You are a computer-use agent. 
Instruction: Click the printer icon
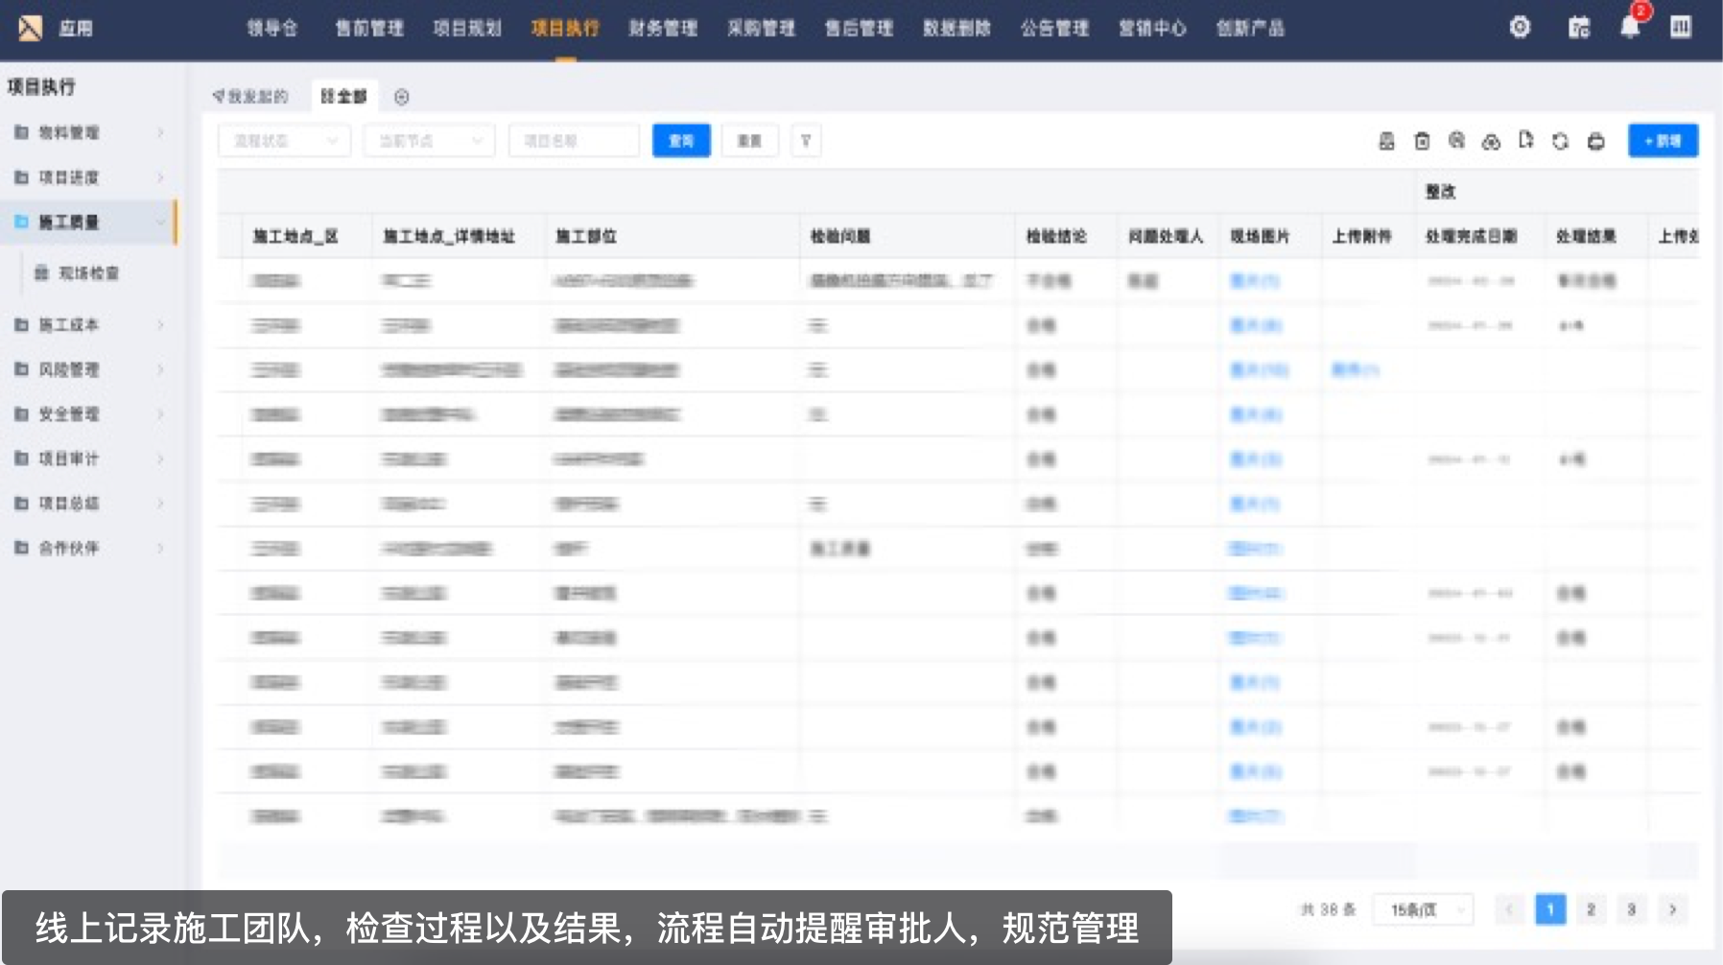tap(1595, 141)
